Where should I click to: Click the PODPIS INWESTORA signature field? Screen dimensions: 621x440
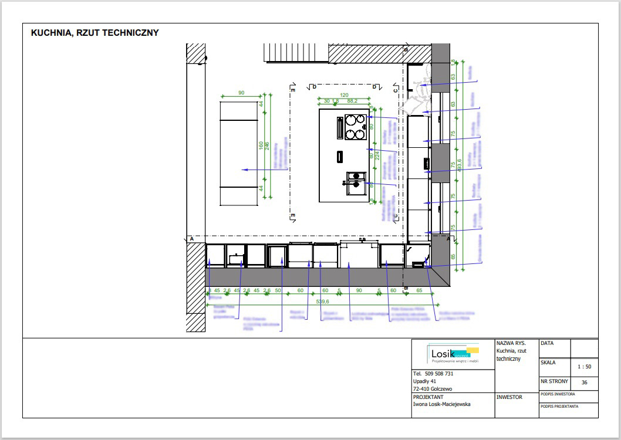(x=568, y=397)
